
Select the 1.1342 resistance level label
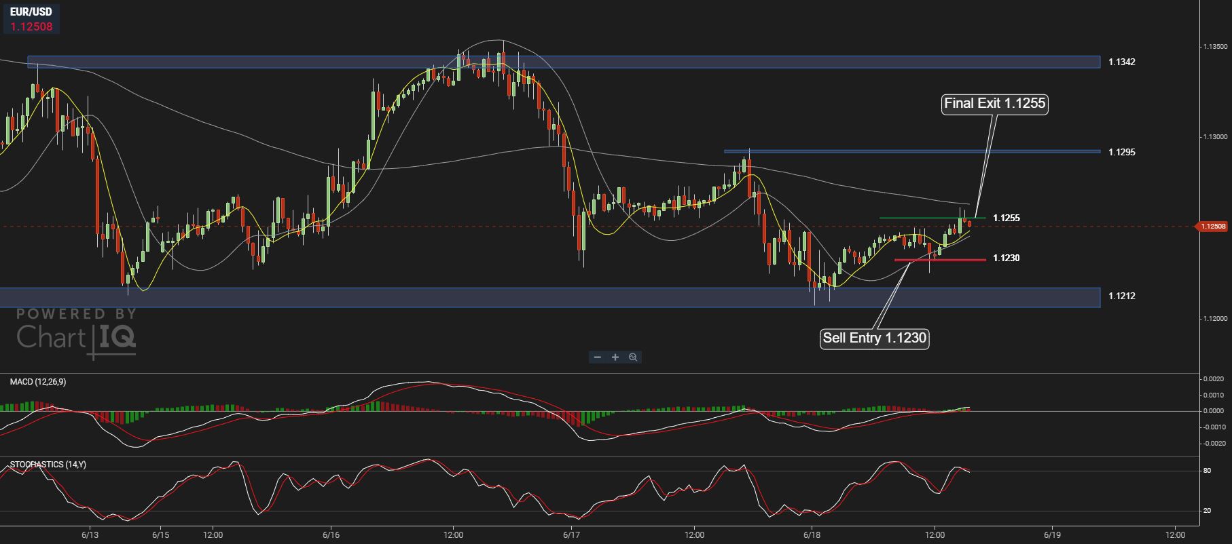pyautogui.click(x=1121, y=62)
